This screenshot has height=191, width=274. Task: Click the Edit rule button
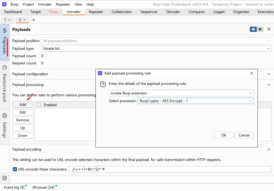click(x=23, y=112)
